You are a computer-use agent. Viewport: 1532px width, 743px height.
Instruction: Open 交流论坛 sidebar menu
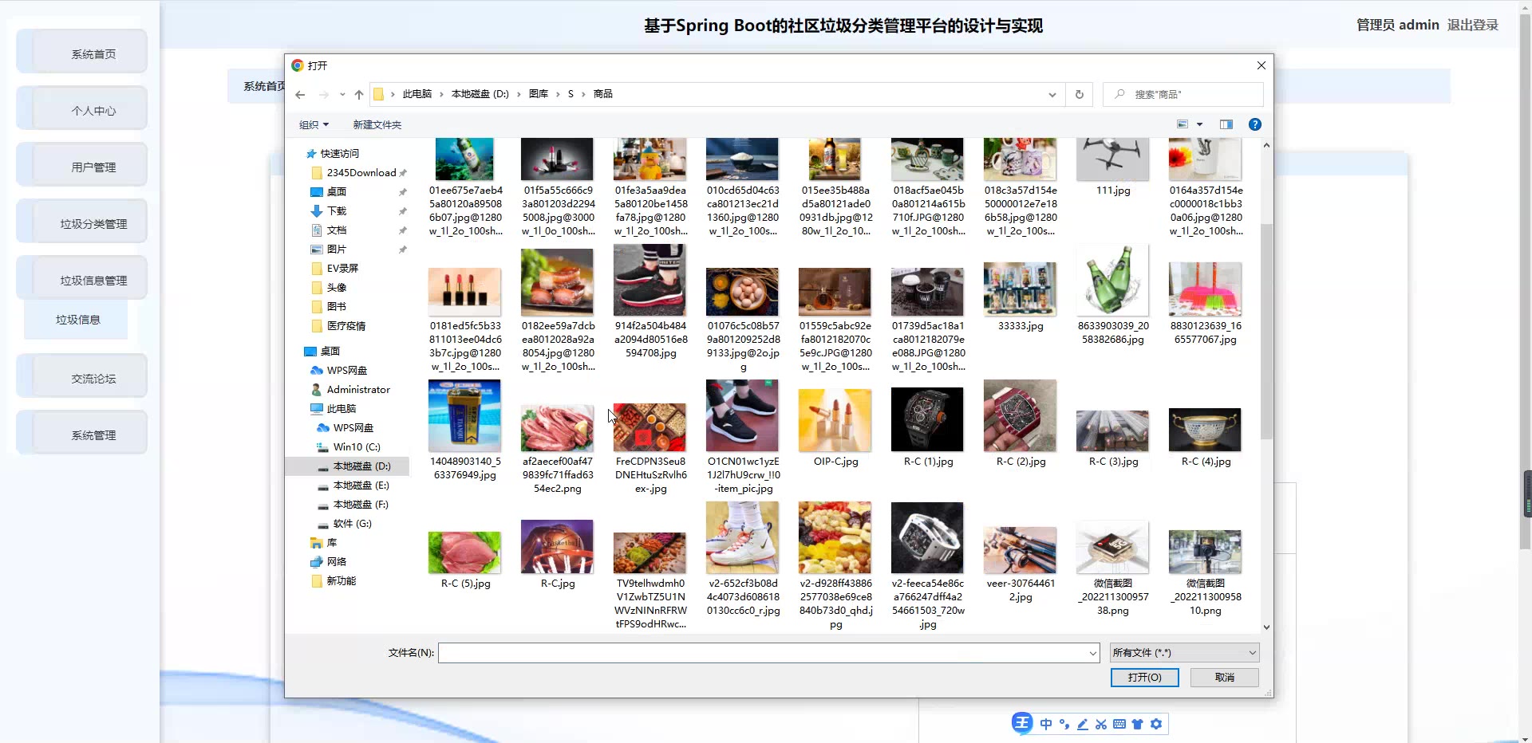pos(82,376)
